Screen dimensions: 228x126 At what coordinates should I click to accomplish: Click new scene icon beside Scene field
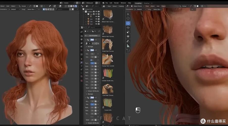77,3
